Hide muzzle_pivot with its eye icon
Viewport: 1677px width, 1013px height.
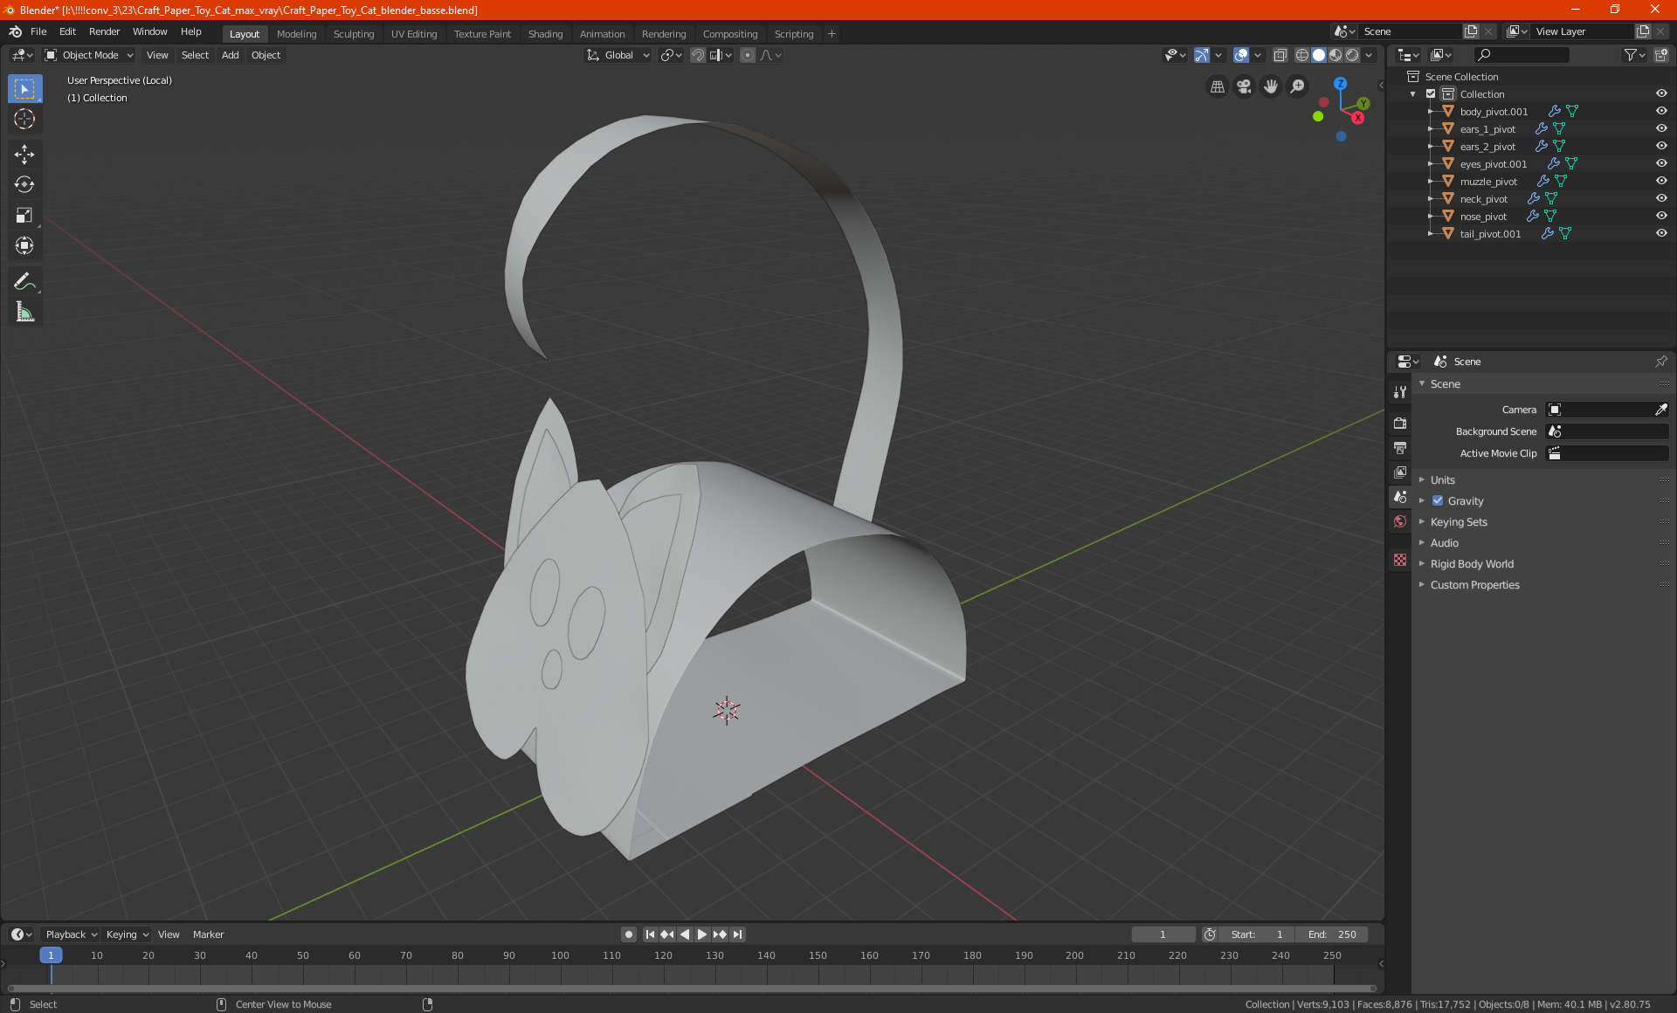[x=1661, y=181]
